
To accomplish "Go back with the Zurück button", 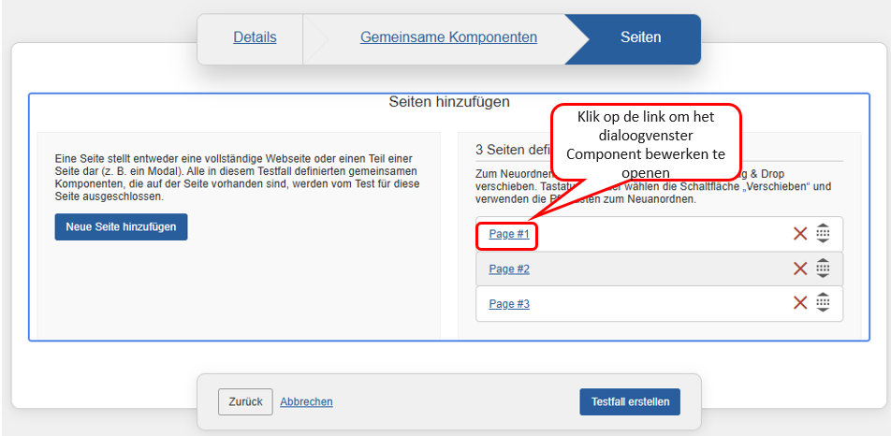I will (245, 401).
